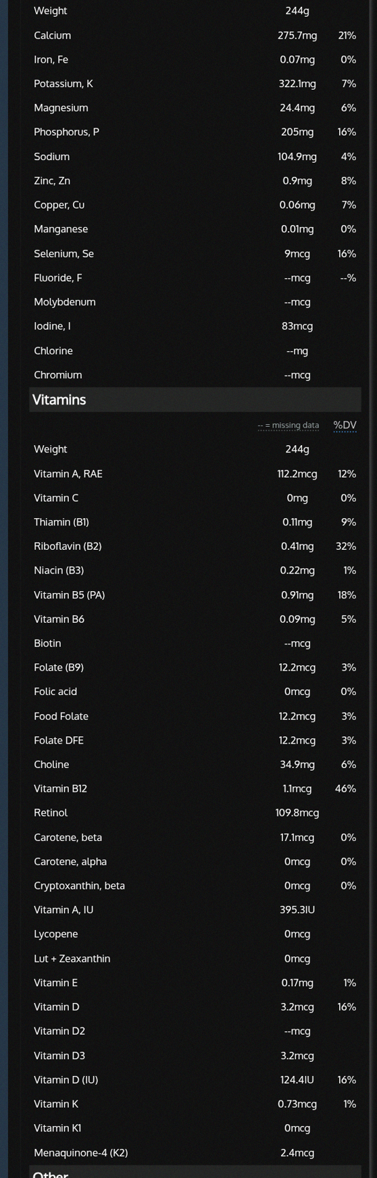The width and height of the screenshot is (377, 1178).
Task: Click the Riboflavin (B2) label
Action: point(68,546)
